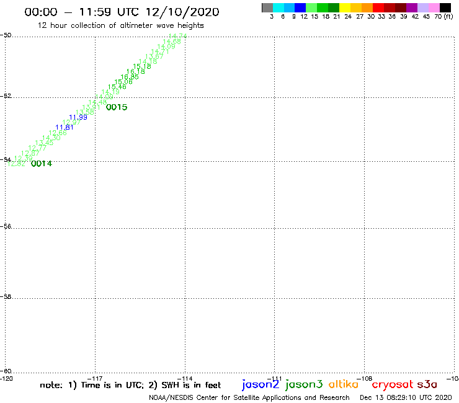Click the -111 longitude axis label
459x403 pixels.
click(275, 378)
